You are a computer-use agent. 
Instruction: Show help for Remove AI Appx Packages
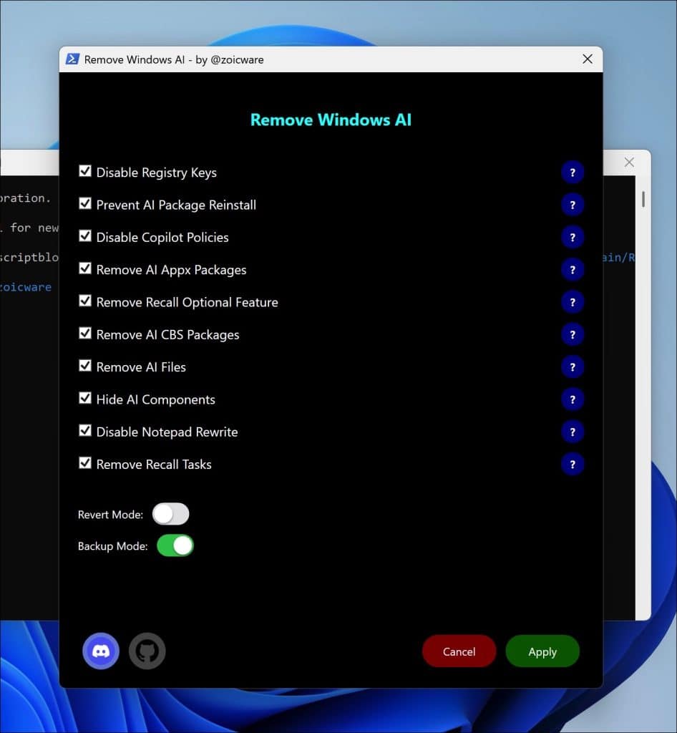click(573, 269)
